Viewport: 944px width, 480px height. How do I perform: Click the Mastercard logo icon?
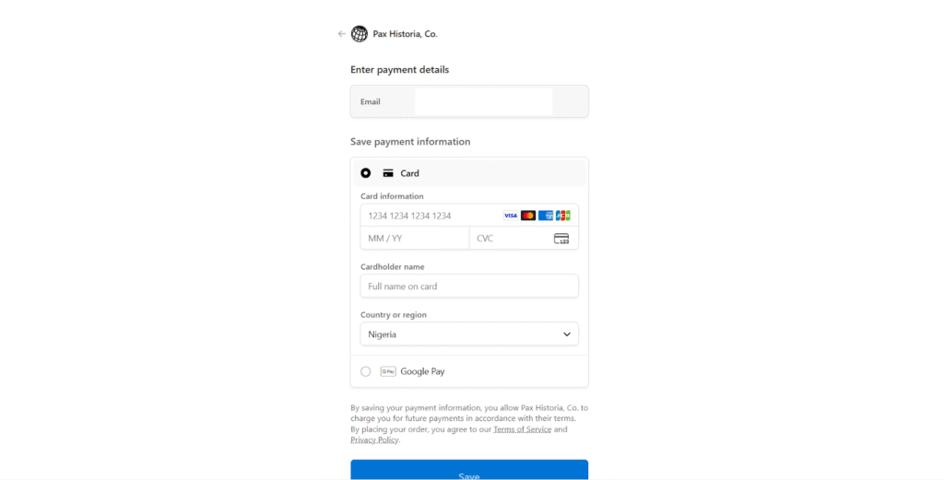[x=528, y=216]
